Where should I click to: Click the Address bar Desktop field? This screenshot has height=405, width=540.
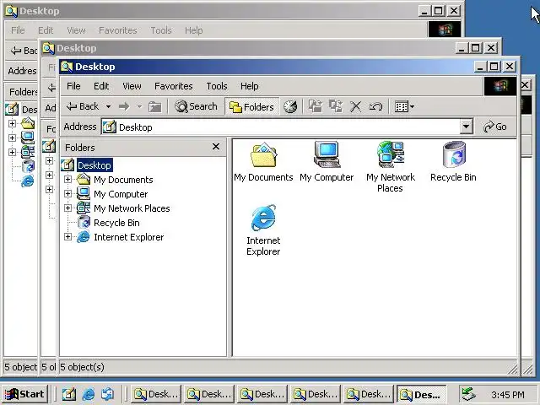[x=280, y=127]
